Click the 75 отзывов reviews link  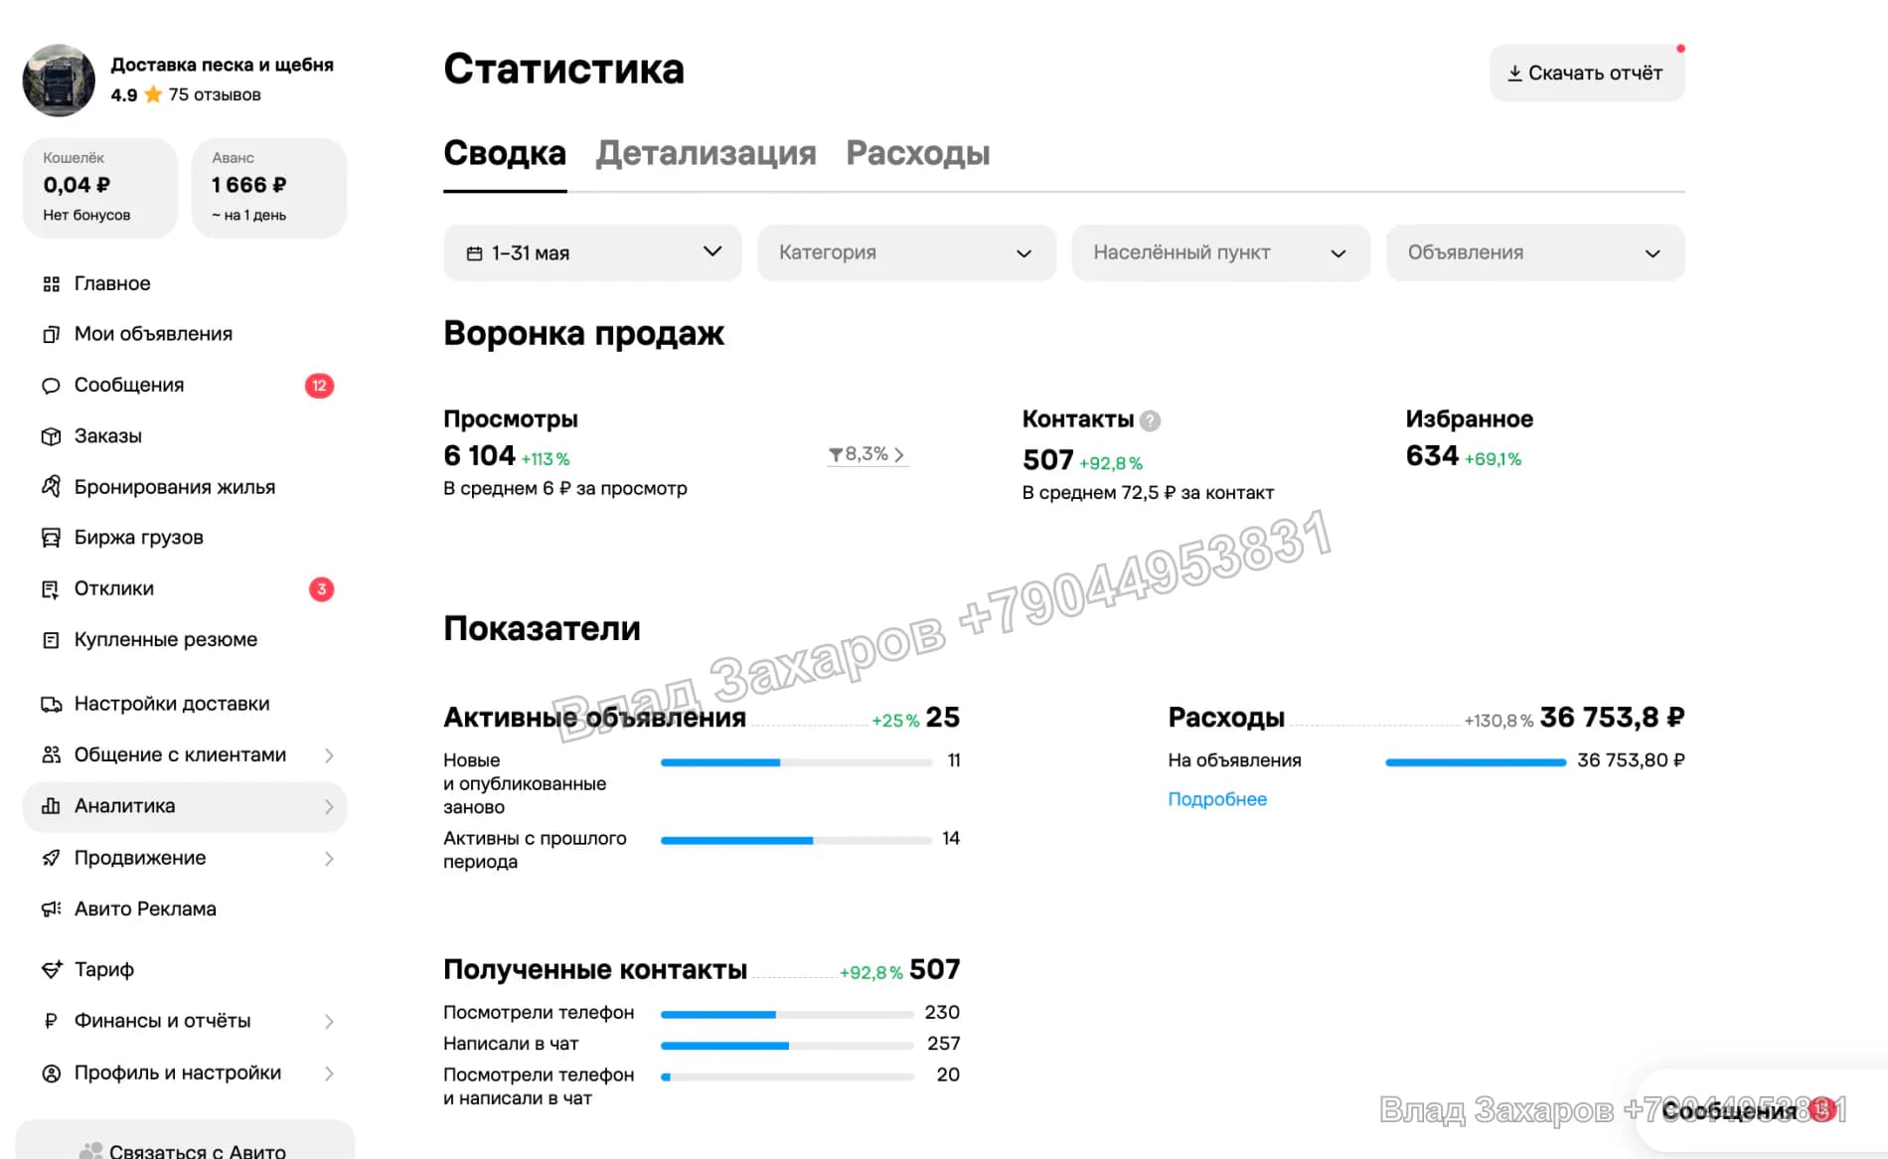tap(215, 94)
